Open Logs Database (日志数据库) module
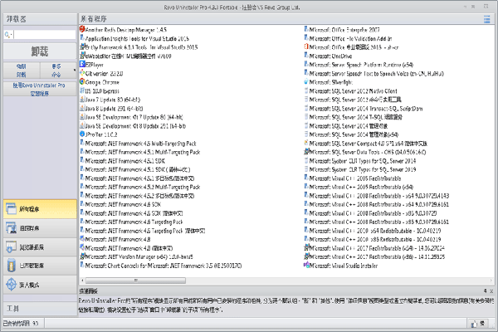The width and height of the screenshot is (498, 332). click(x=40, y=266)
